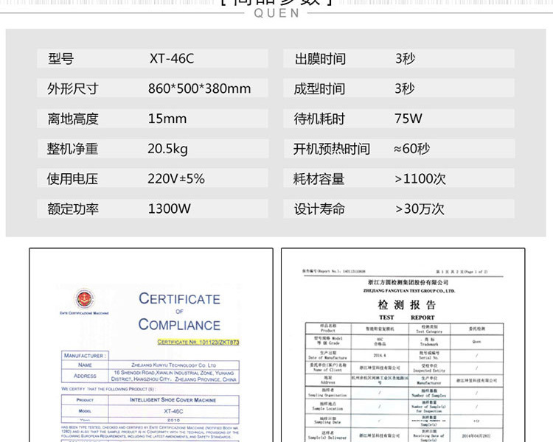Select the ≈60秒 preheat value
This screenshot has width=553, height=442.
tap(412, 149)
